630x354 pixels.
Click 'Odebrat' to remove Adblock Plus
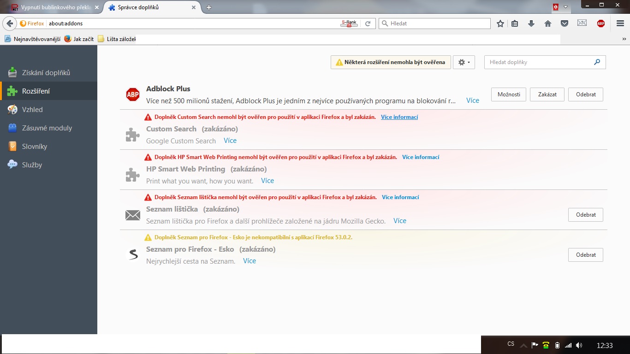coord(586,94)
